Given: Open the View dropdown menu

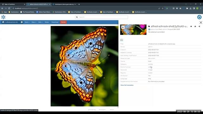Looking at the screenshot, I should point(34,22).
